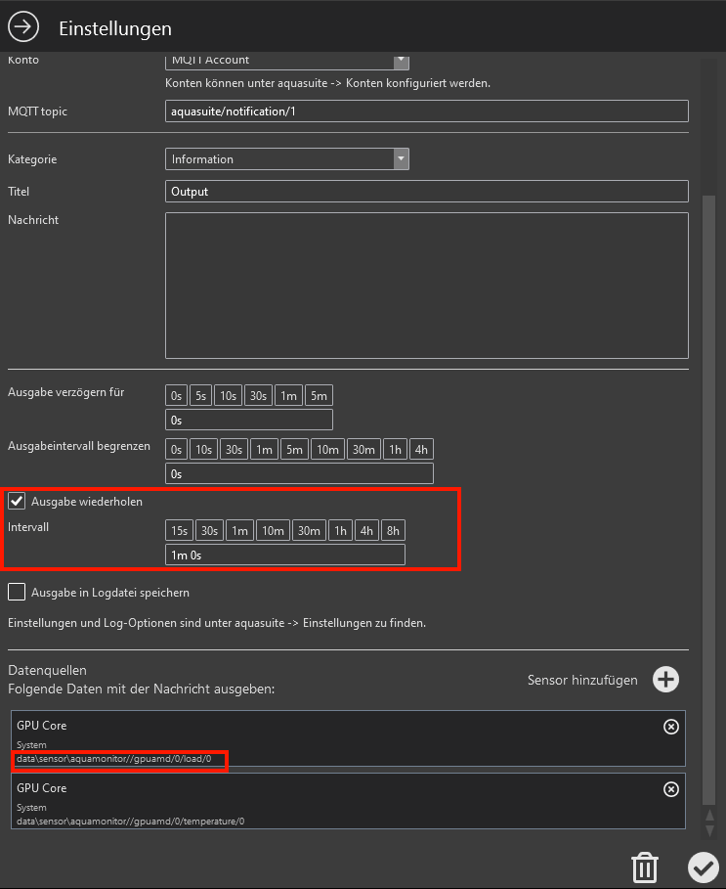This screenshot has height=889, width=726.
Task: Click the Intervall value field showing 1m 0s
Action: [284, 556]
